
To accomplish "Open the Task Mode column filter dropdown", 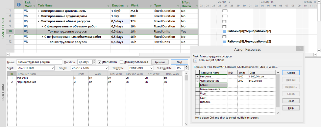I will click(x=34, y=6).
